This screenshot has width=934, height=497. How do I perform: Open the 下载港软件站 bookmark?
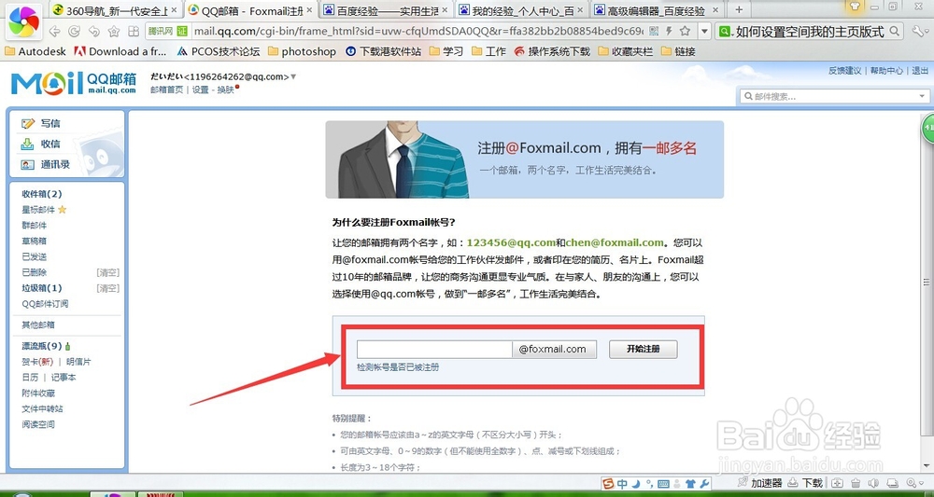point(383,51)
